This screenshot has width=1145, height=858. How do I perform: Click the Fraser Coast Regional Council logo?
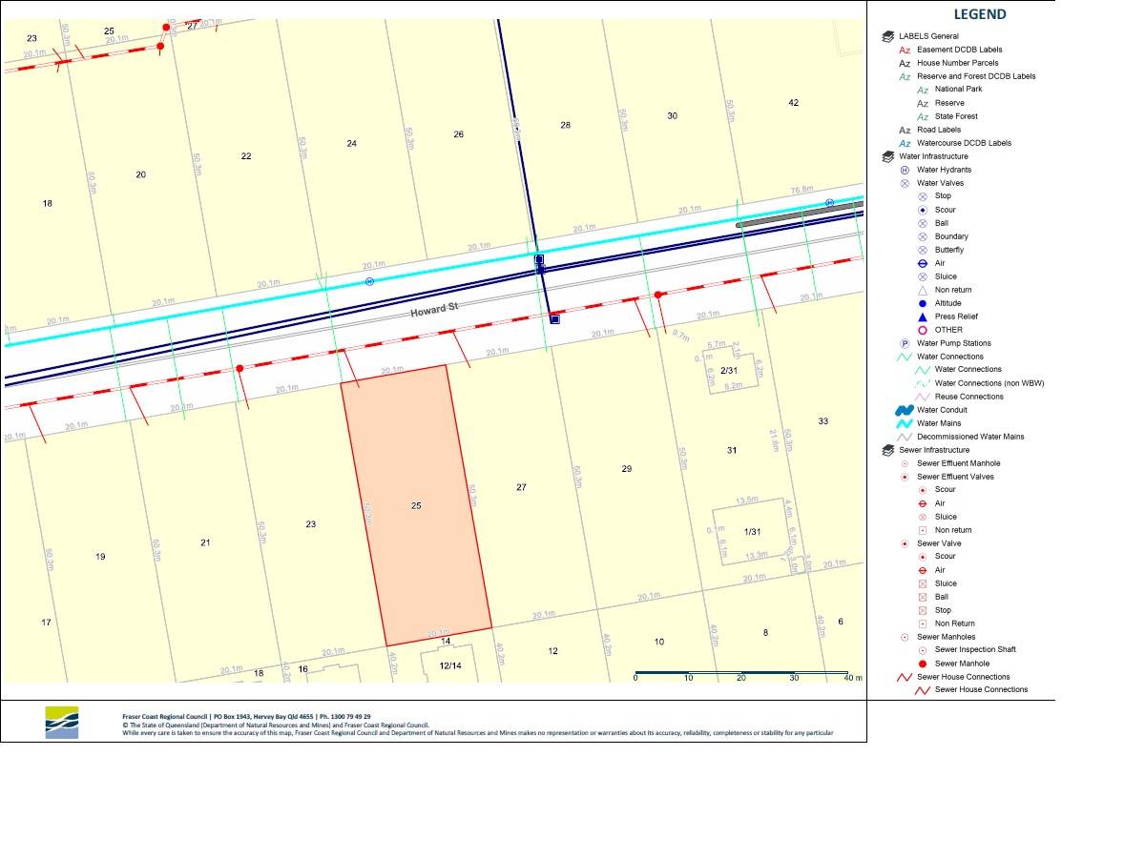pos(62,722)
